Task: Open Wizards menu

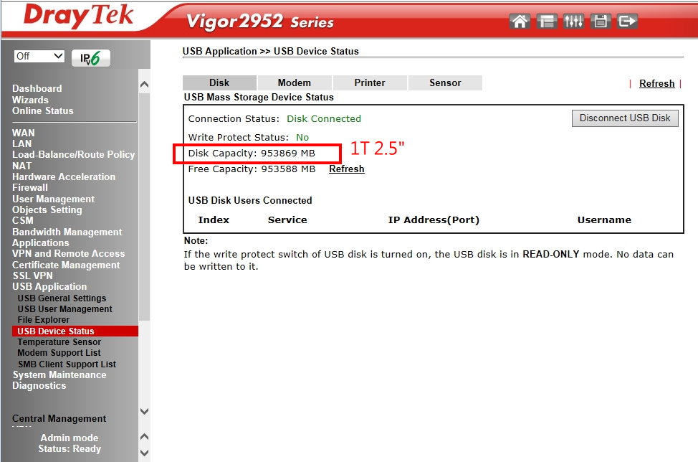Action: [x=30, y=100]
